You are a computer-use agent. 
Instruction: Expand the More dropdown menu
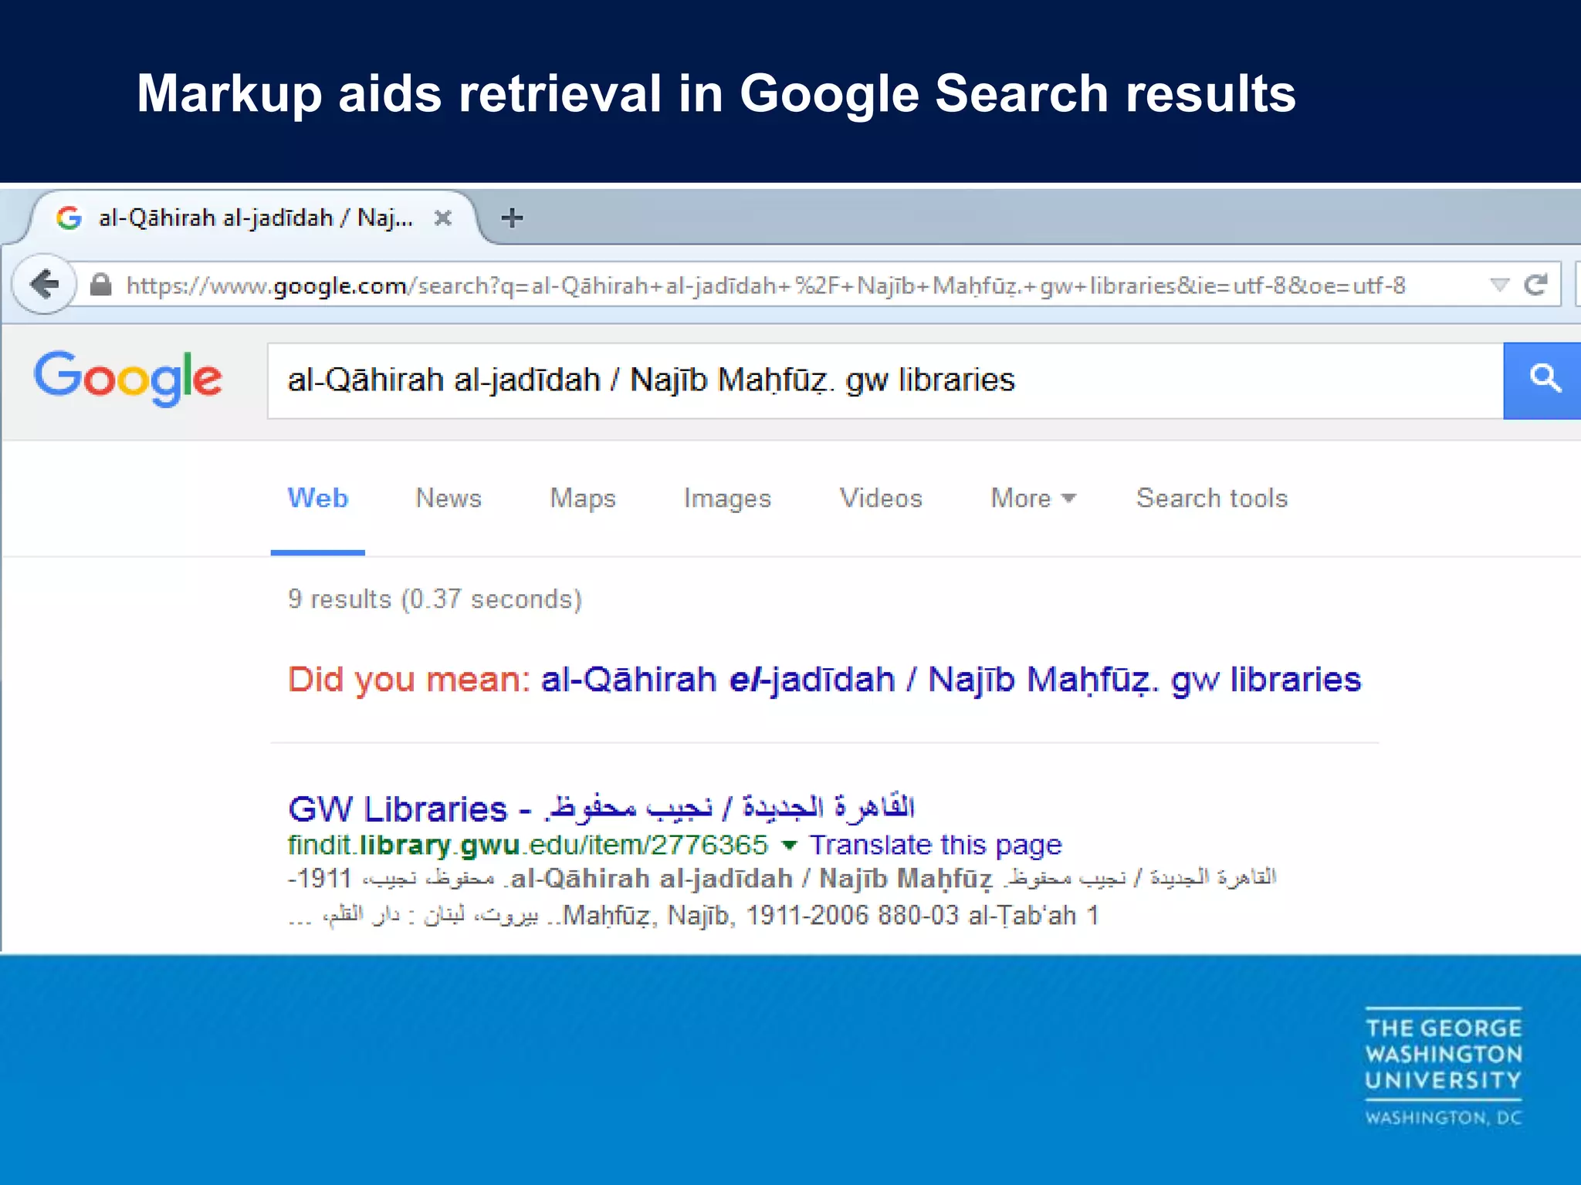[x=1033, y=498]
